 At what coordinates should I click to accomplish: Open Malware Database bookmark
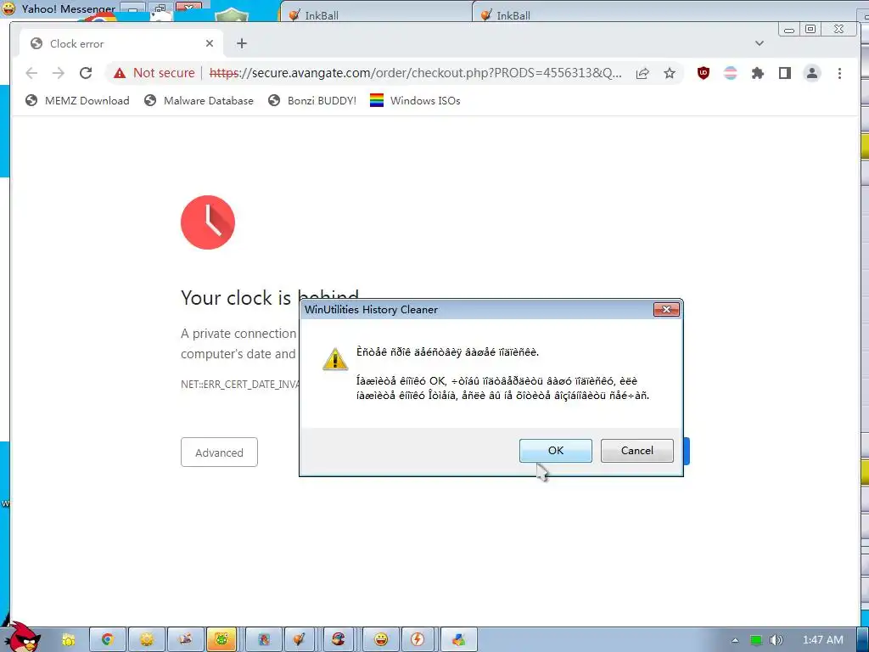[x=199, y=100]
